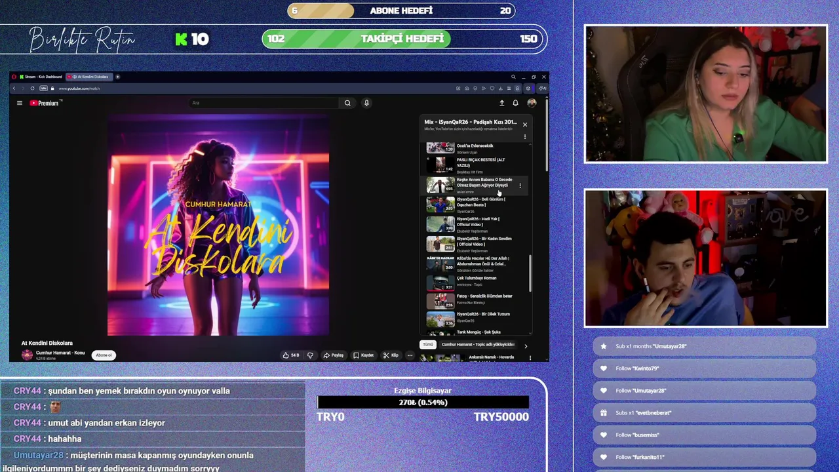The height and width of the screenshot is (472, 839).
Task: Play 'PASLI BIÇAK BESTESİ' playlist video
Action: click(x=475, y=165)
